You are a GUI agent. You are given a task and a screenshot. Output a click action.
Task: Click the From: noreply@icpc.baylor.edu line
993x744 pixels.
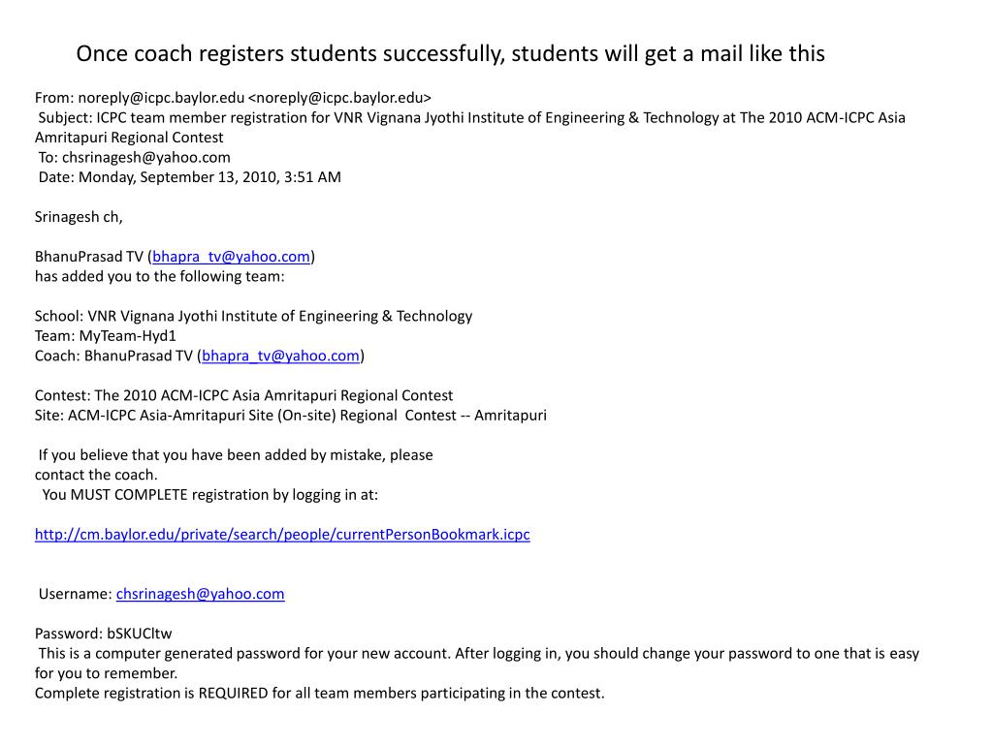233,98
